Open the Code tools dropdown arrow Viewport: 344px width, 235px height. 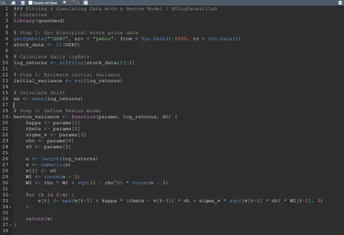78,3
